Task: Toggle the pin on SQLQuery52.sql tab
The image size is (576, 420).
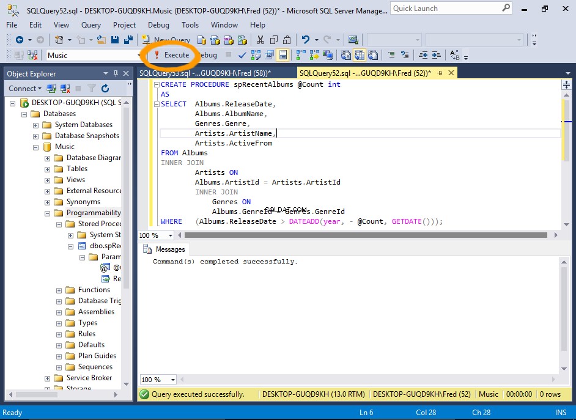Action: click(x=440, y=73)
